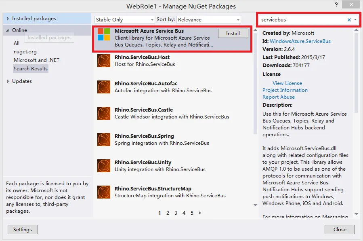This screenshot has width=363, height=241.
Task: Open the search box history dropdown arrow
Action: 355,20
